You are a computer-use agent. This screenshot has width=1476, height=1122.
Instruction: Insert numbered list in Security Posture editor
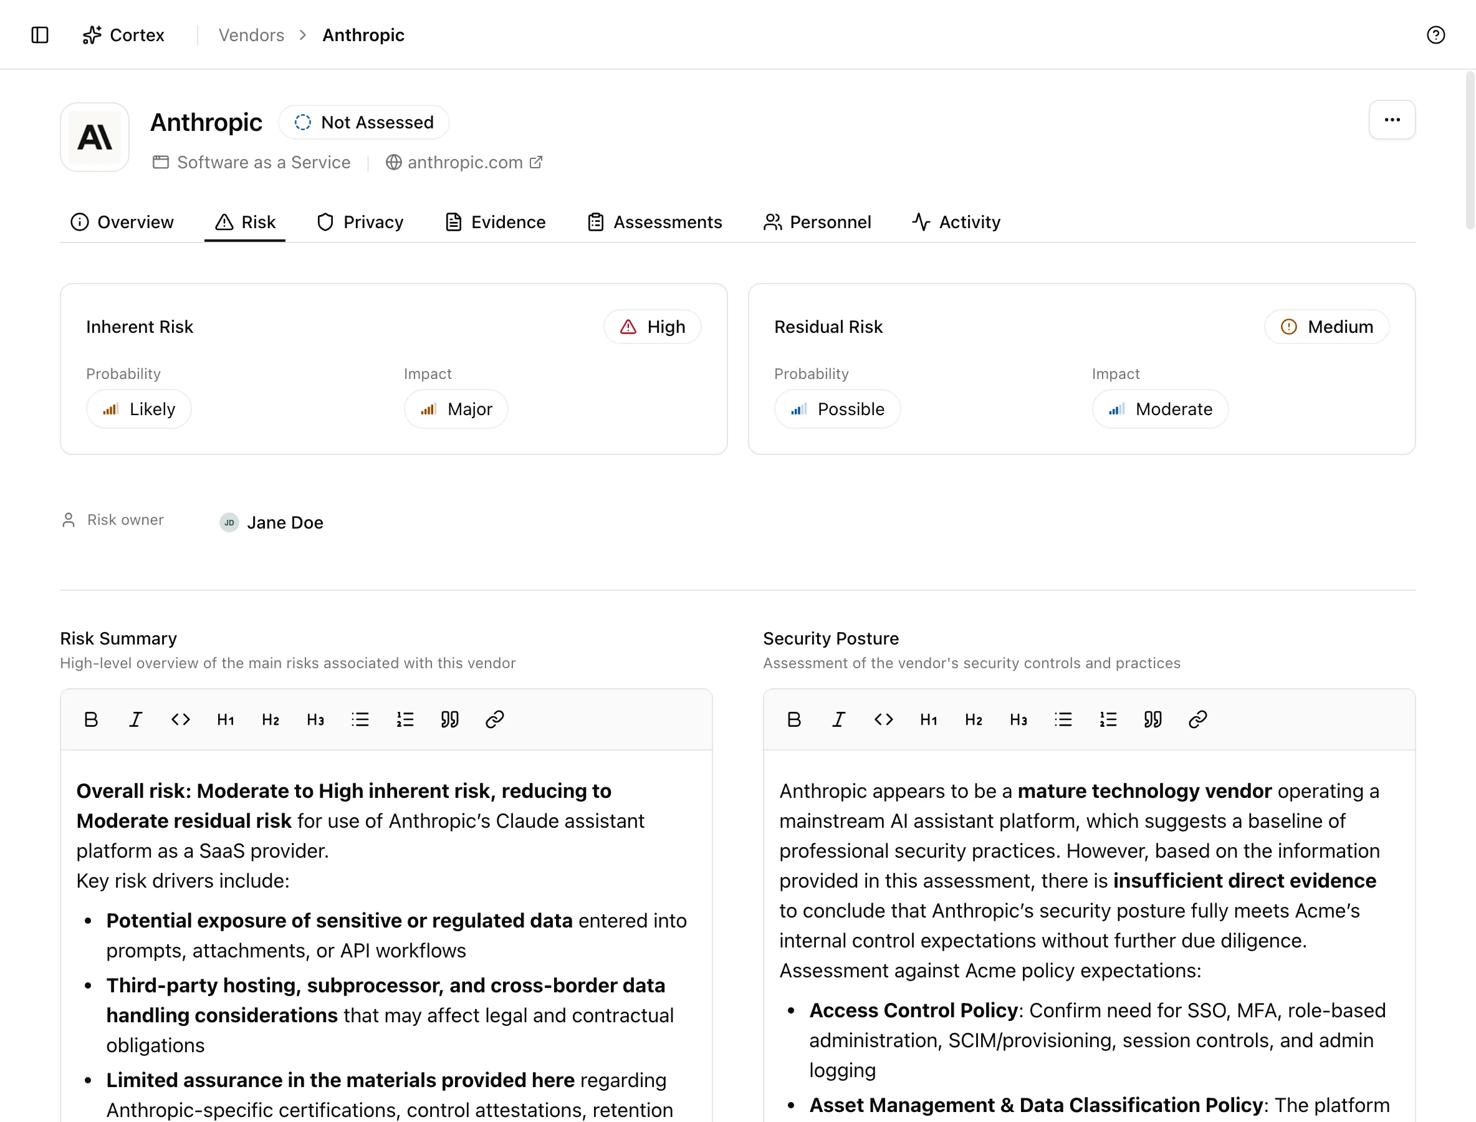(1108, 719)
